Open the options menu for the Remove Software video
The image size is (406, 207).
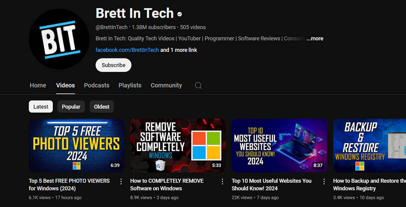click(x=222, y=181)
